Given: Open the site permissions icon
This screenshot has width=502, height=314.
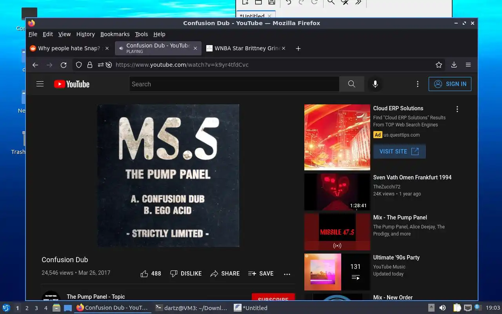Looking at the screenshot, I should point(101,65).
